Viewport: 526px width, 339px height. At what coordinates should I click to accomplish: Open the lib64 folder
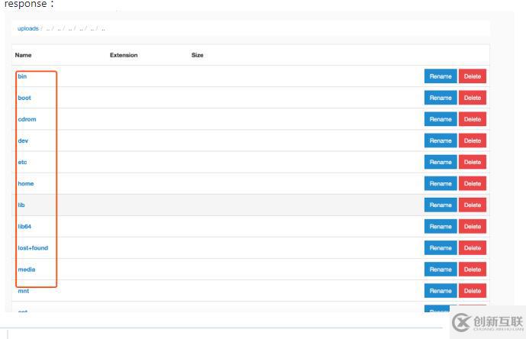(24, 227)
